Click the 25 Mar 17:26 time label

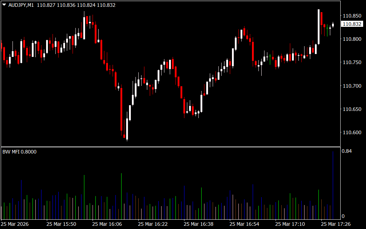(336, 224)
